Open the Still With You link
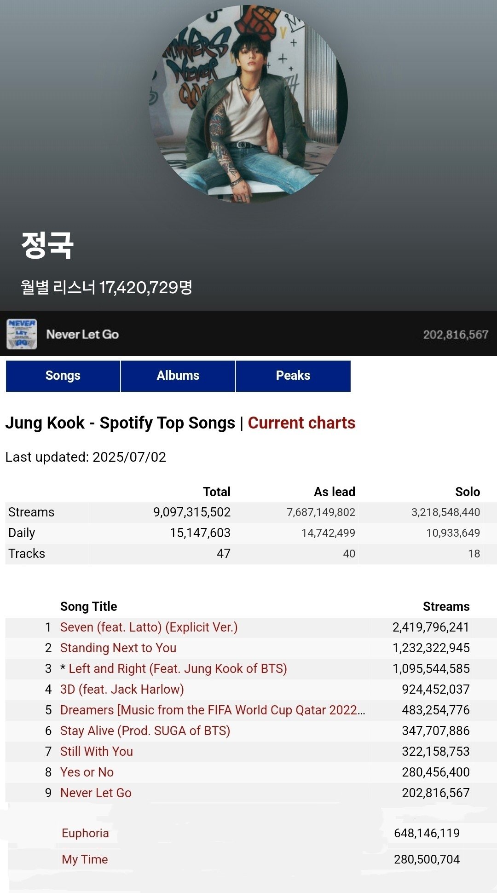497x893 pixels. [x=97, y=751]
